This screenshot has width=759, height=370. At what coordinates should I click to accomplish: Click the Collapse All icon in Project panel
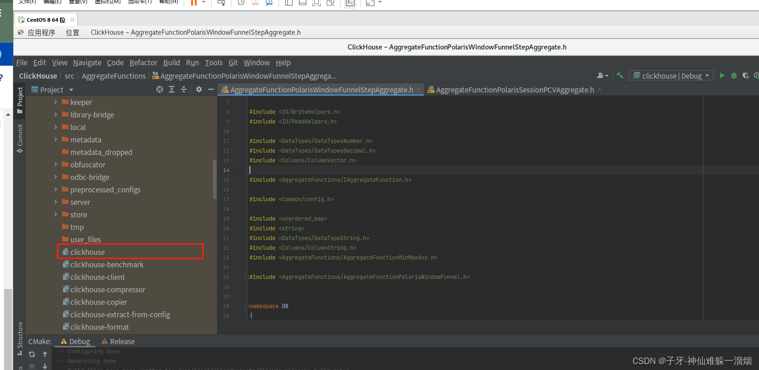coord(184,89)
